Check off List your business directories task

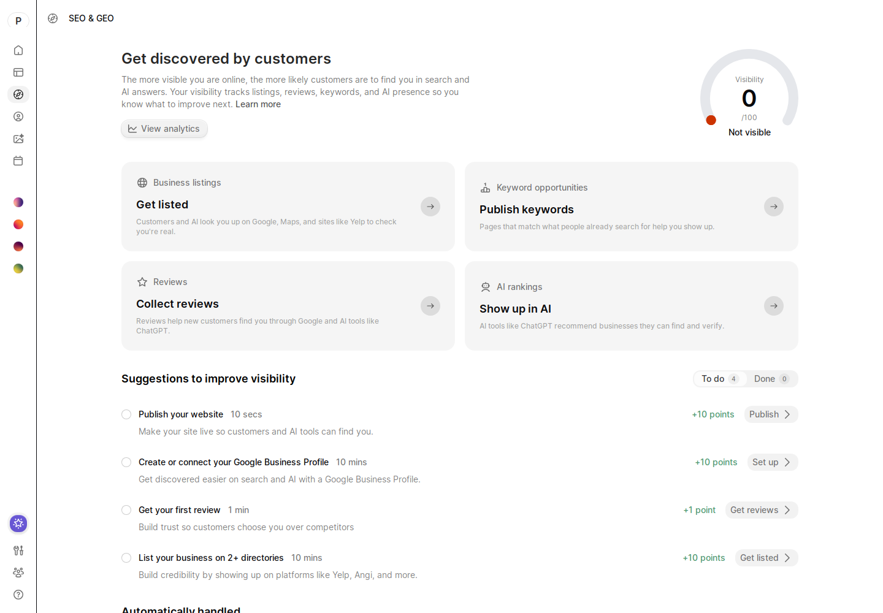point(126,558)
